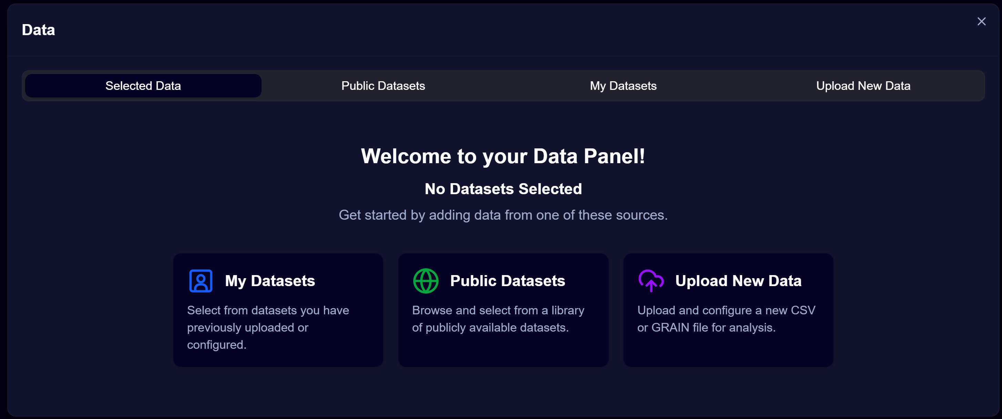Click the green globe icon for Public Datasets
Viewport: 1002px width, 419px height.
point(426,281)
